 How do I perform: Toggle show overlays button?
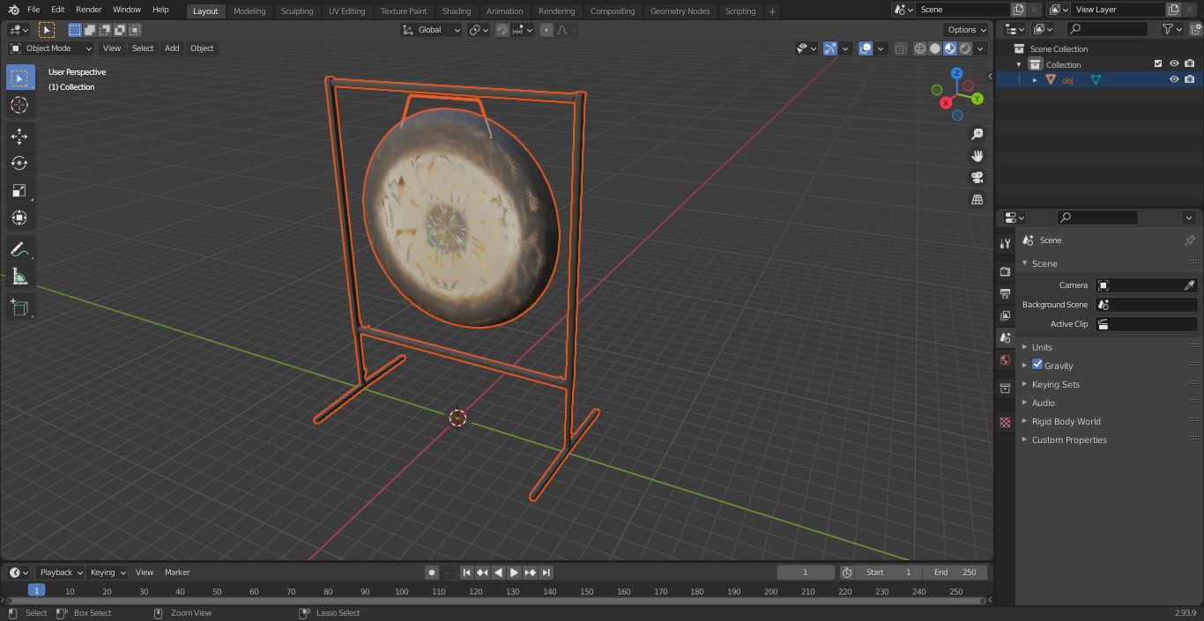pos(866,49)
